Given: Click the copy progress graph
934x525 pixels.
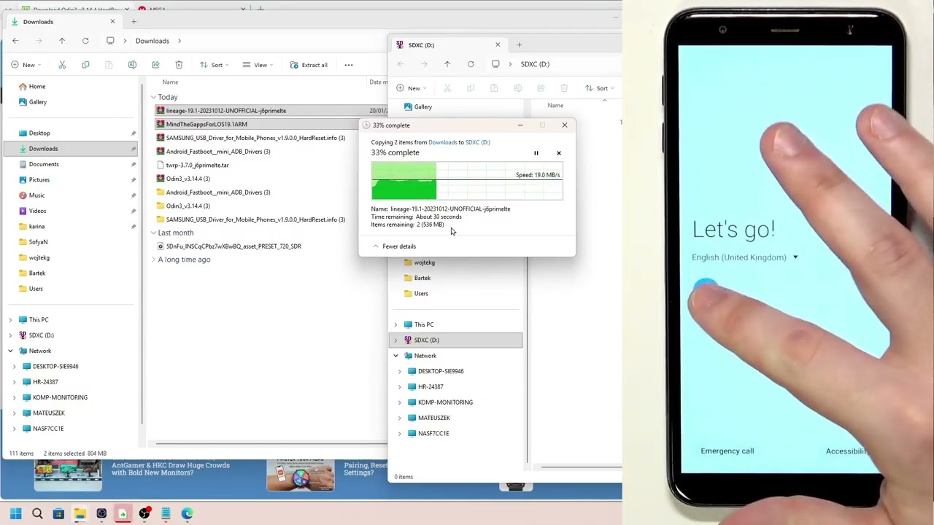Looking at the screenshot, I should tap(467, 181).
